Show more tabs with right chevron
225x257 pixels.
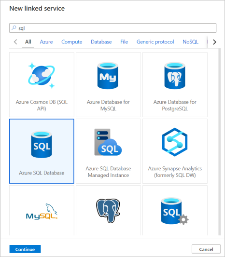[214, 42]
